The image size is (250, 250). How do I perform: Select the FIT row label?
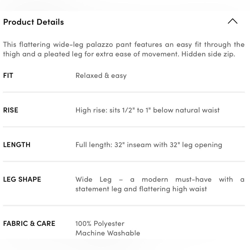point(8,75)
